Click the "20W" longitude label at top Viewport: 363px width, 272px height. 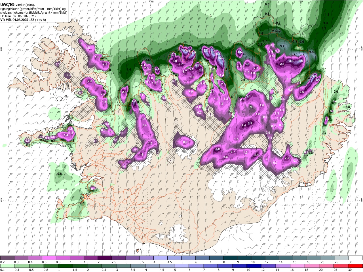[151, 1]
